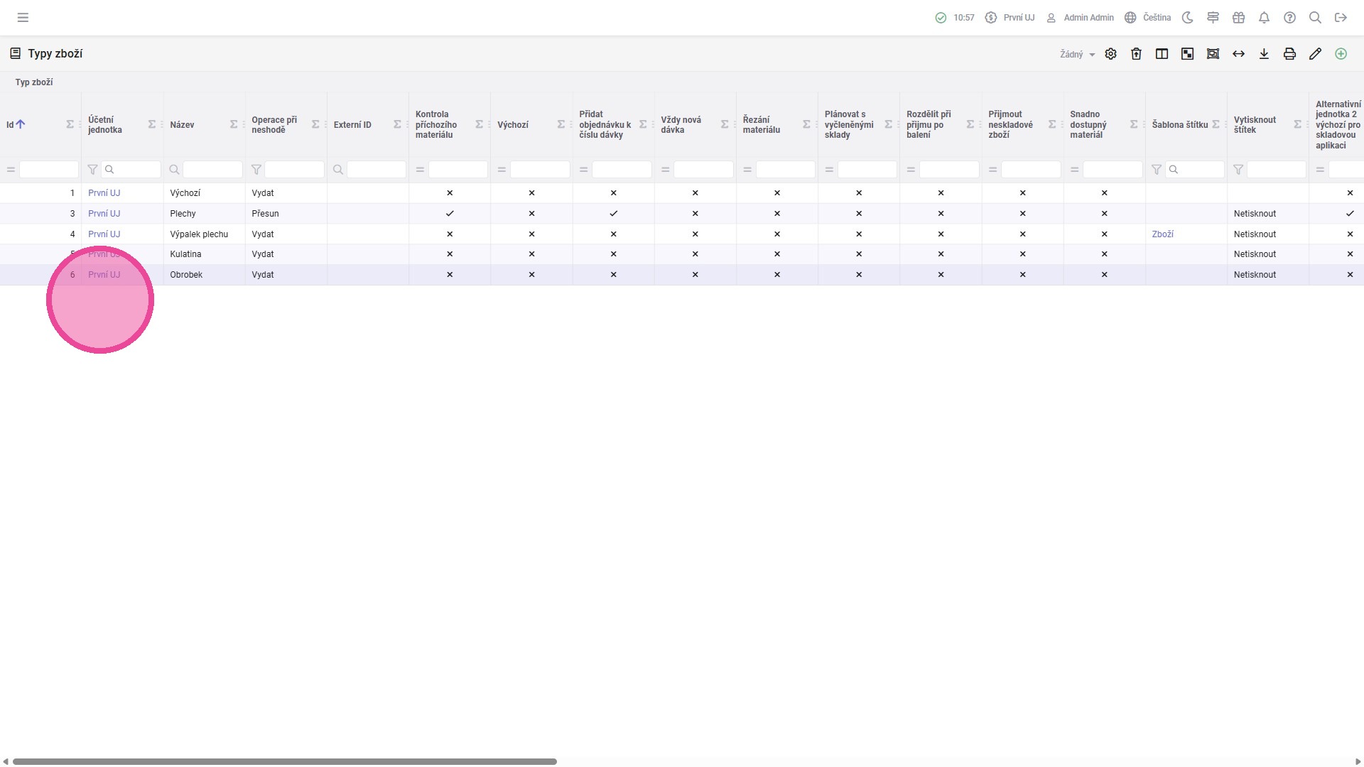This screenshot has width=1364, height=767.
Task: Toggle Výchozí flag in Obrobek row
Action: click(x=531, y=275)
